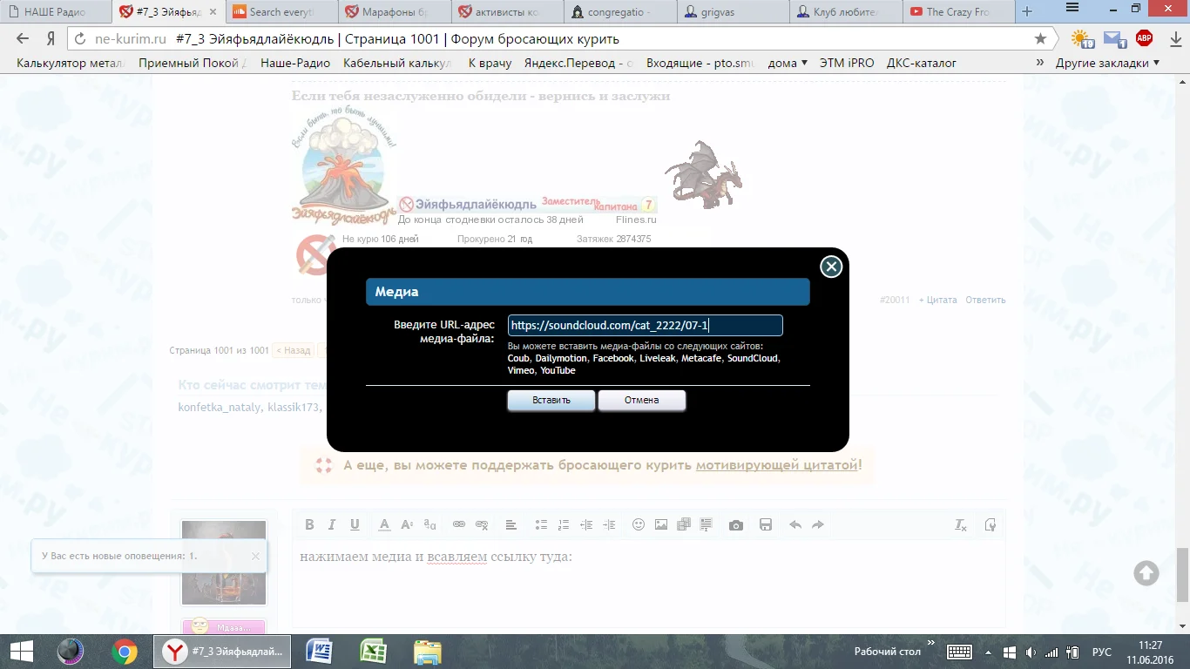The image size is (1190, 669).
Task: Click the Вставить button
Action: 551,400
